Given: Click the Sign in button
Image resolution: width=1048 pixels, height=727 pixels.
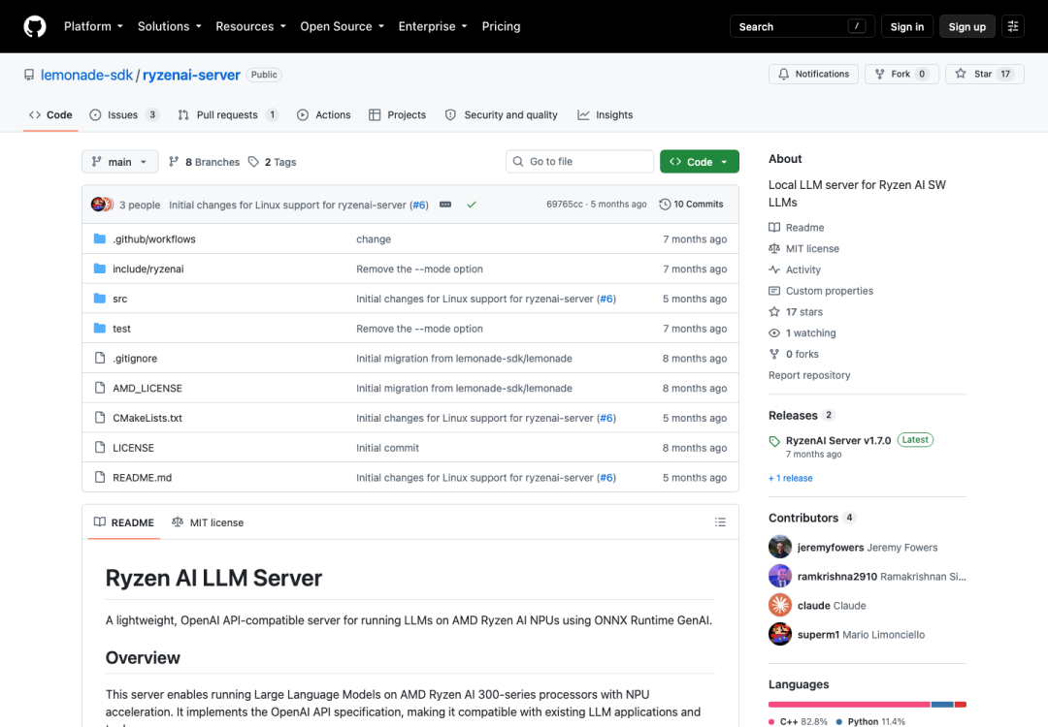Looking at the screenshot, I should (x=906, y=27).
